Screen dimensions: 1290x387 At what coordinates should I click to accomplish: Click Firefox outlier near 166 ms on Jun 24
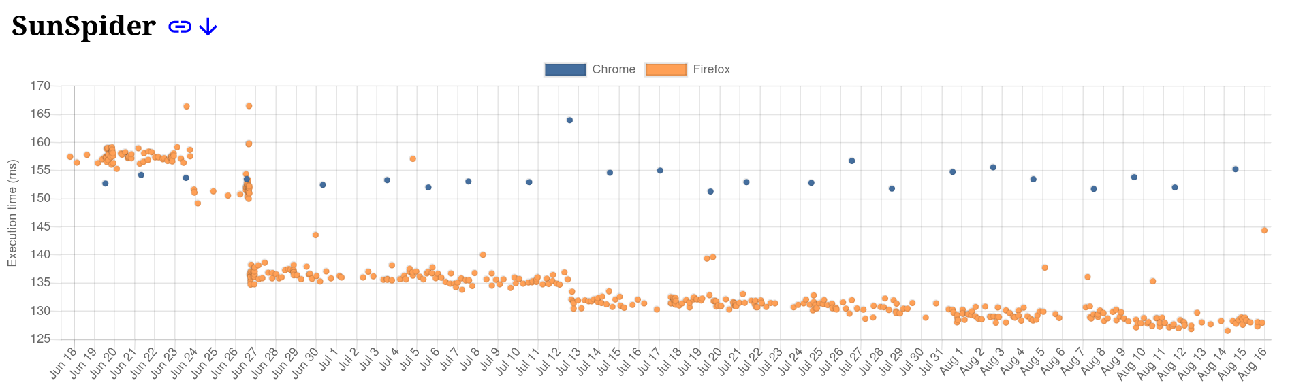187,107
